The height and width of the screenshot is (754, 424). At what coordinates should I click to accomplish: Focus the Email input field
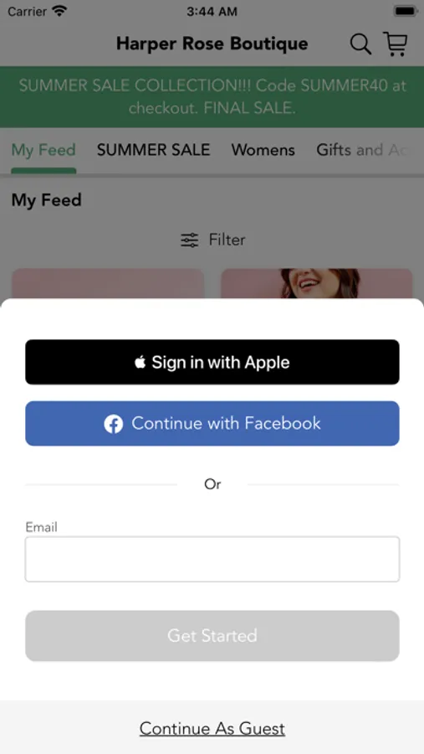212,560
